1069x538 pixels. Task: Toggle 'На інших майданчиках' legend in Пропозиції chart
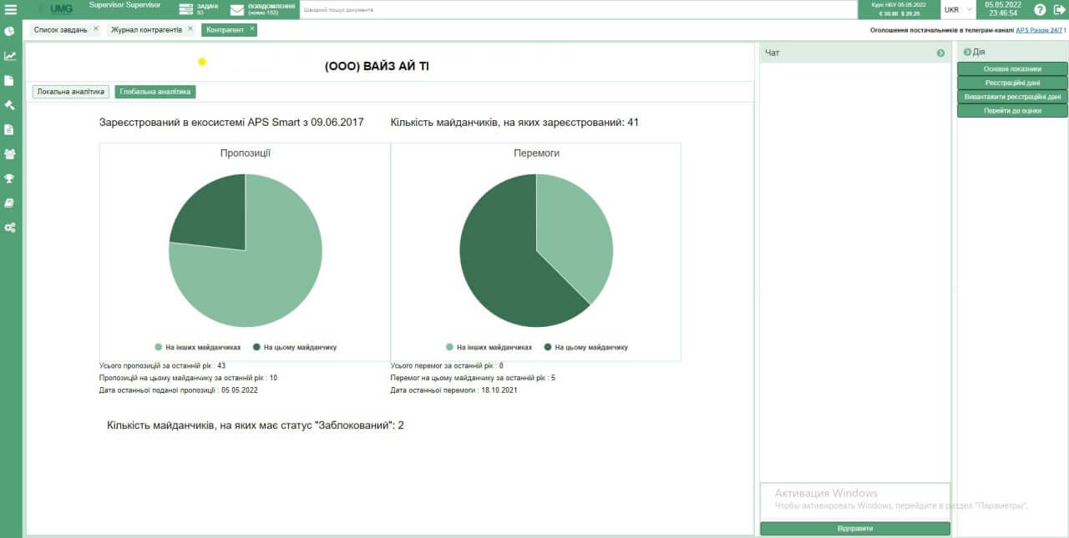197,347
